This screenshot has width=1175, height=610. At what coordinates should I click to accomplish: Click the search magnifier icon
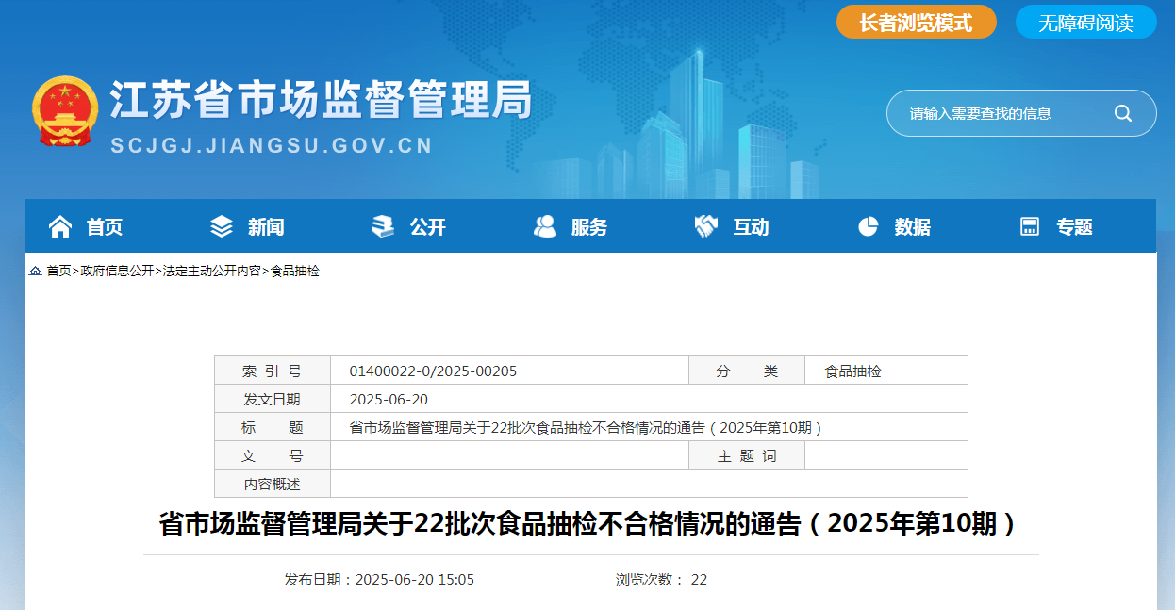[1123, 113]
